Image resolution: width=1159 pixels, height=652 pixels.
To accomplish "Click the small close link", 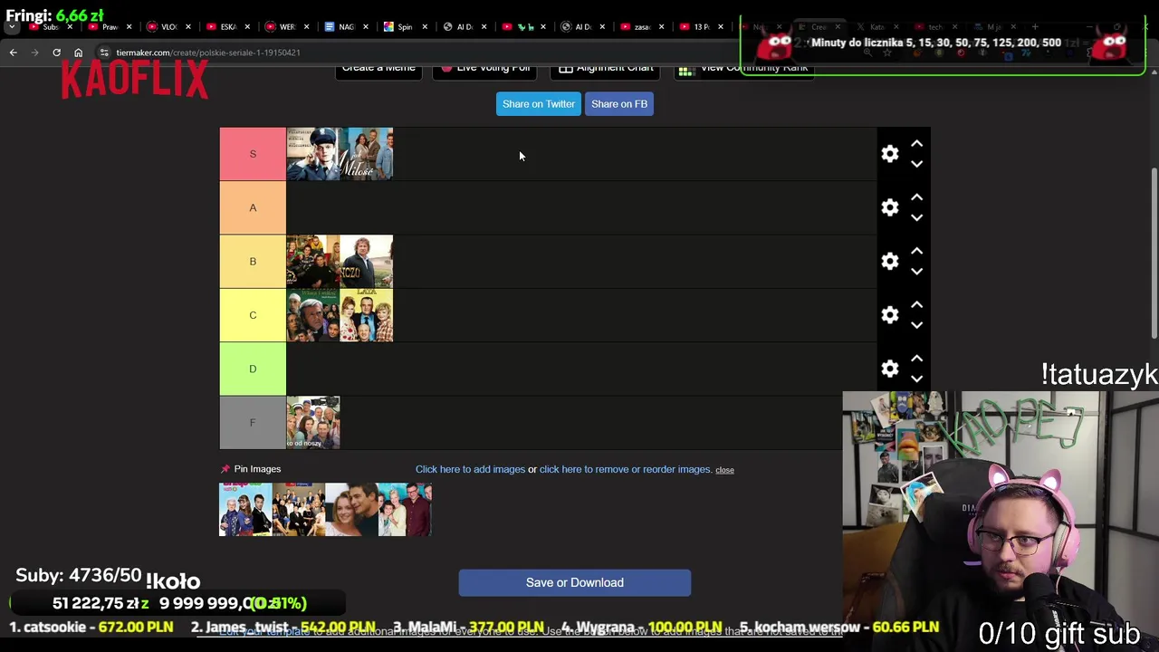I will (x=724, y=470).
